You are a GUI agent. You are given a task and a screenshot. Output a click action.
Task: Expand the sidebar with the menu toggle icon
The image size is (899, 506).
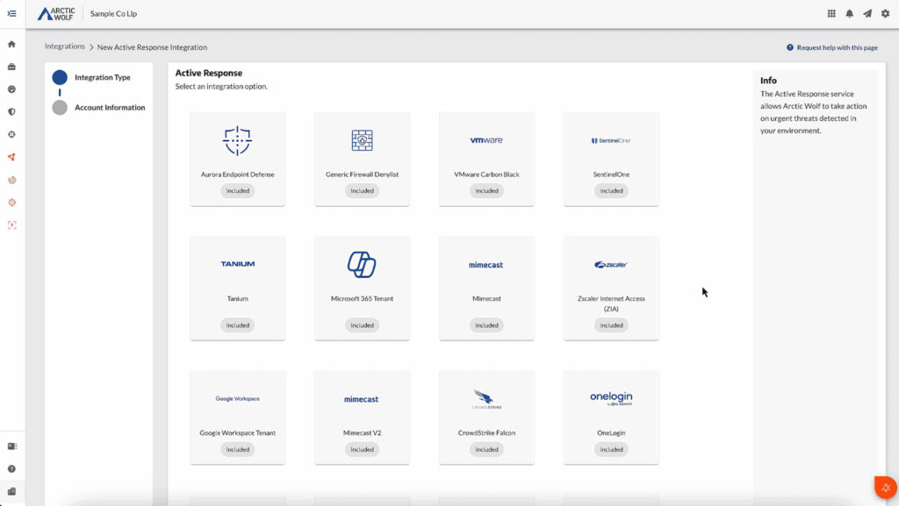click(11, 13)
